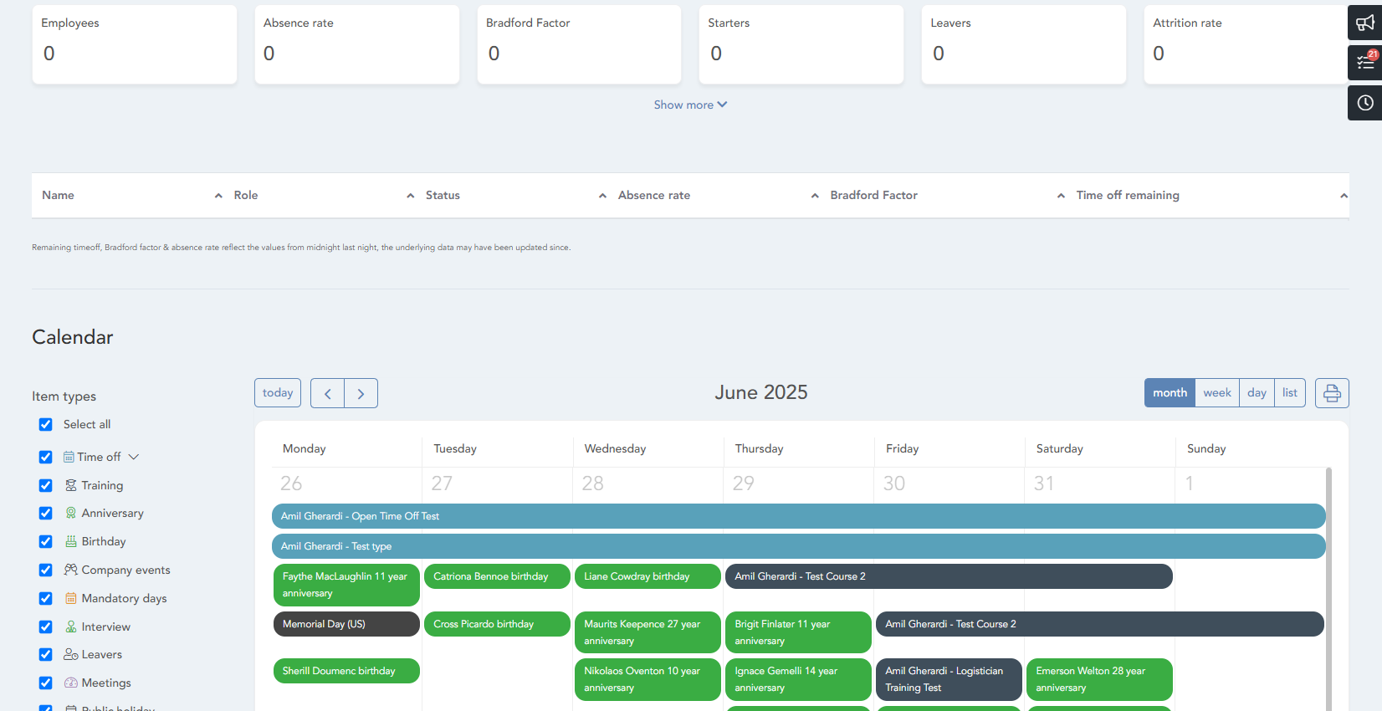The width and height of the screenshot is (1382, 711).
Task: Sort table by Name column arrow
Action: (218, 196)
